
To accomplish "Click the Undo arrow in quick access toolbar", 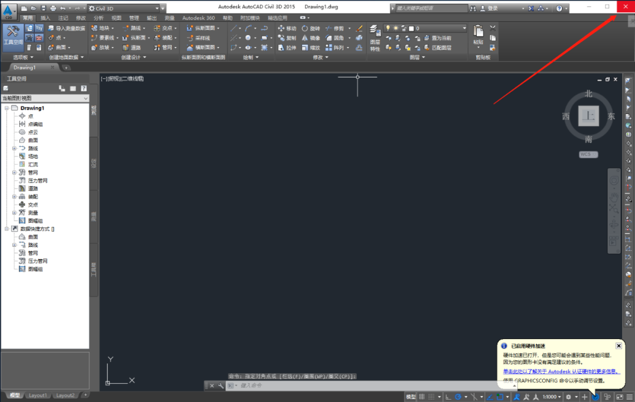I will (x=63, y=8).
